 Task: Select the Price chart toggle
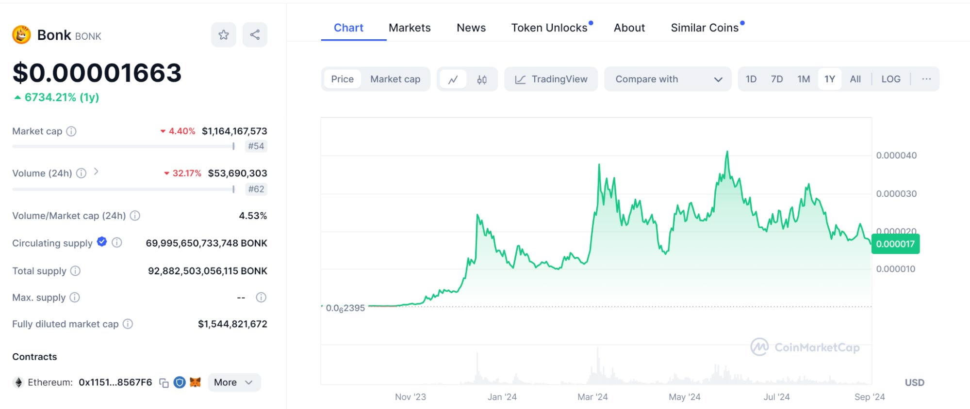click(343, 79)
